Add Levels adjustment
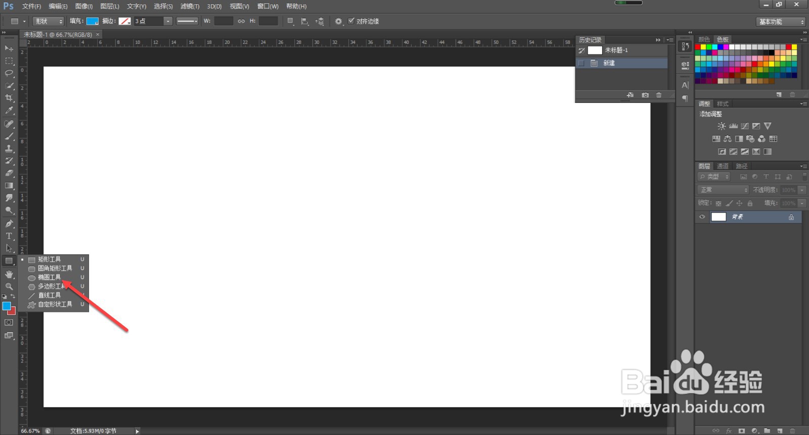The width and height of the screenshot is (809, 435). point(733,126)
